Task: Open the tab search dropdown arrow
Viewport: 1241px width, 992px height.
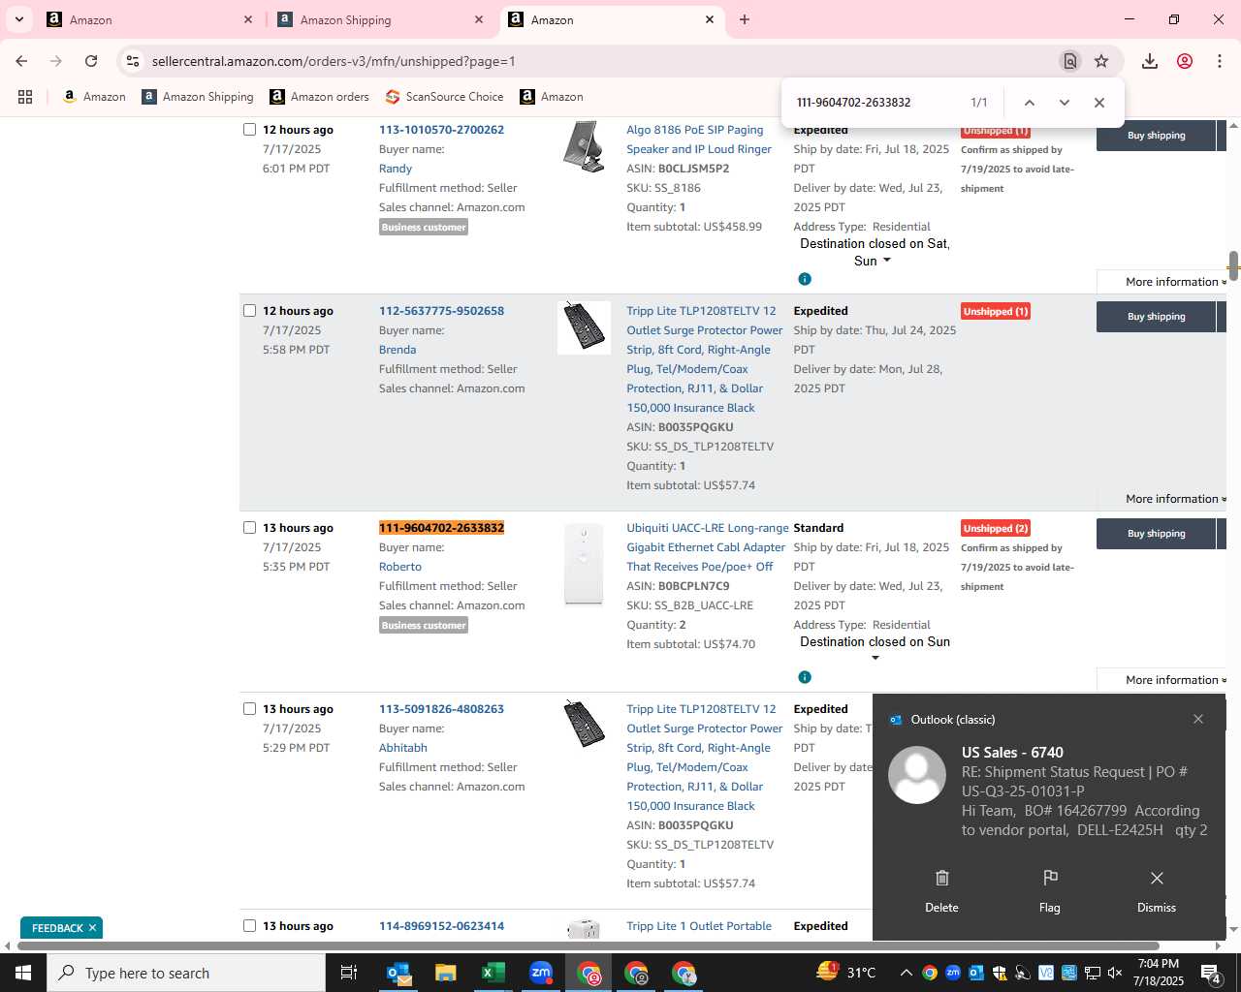Action: [18, 19]
